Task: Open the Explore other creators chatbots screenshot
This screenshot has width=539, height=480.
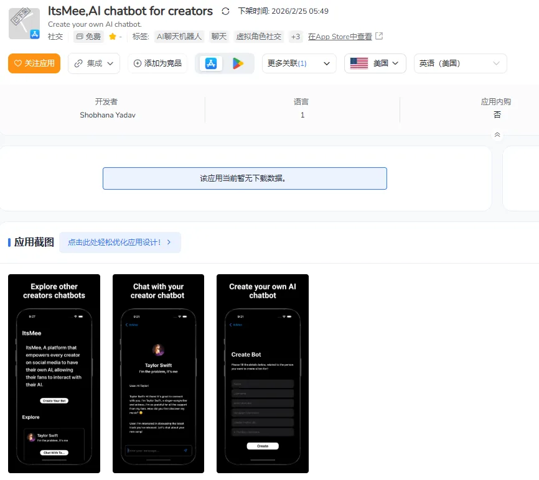Action: [54, 374]
